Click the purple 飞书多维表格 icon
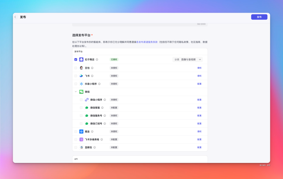This screenshot has height=179, width=283. click(81, 139)
